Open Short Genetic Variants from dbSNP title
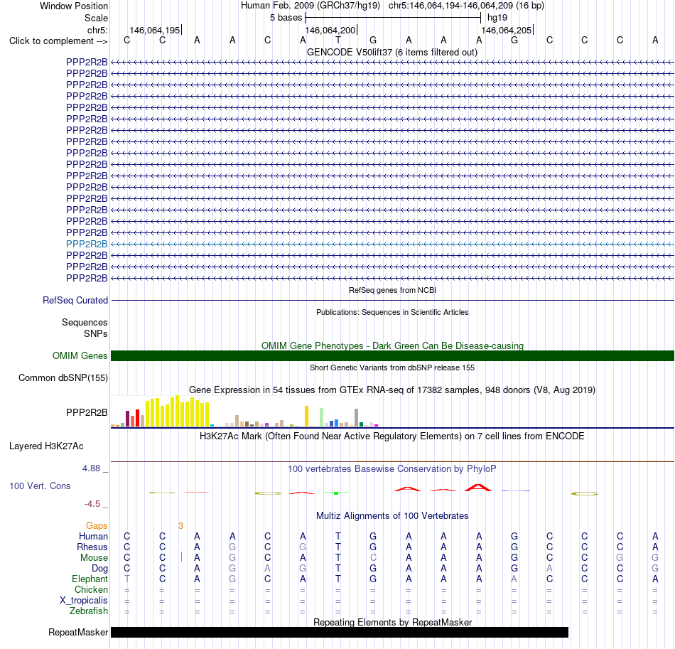Image resolution: width=675 pixels, height=649 pixels. tap(392, 368)
